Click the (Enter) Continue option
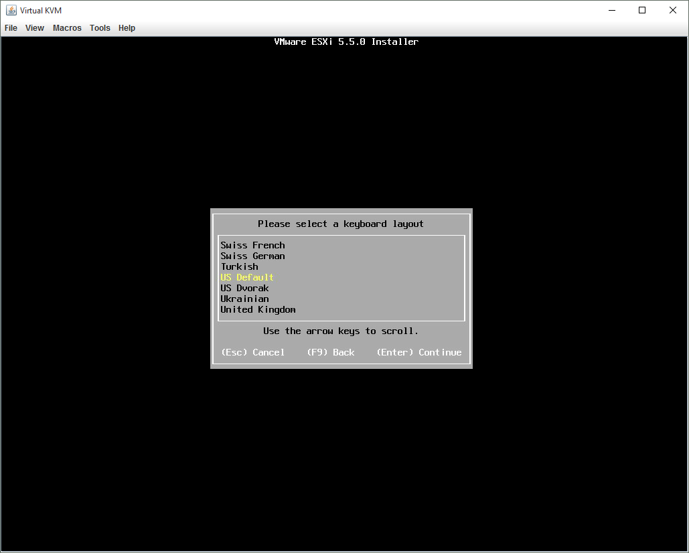Viewport: 689px width, 553px height. coord(418,352)
